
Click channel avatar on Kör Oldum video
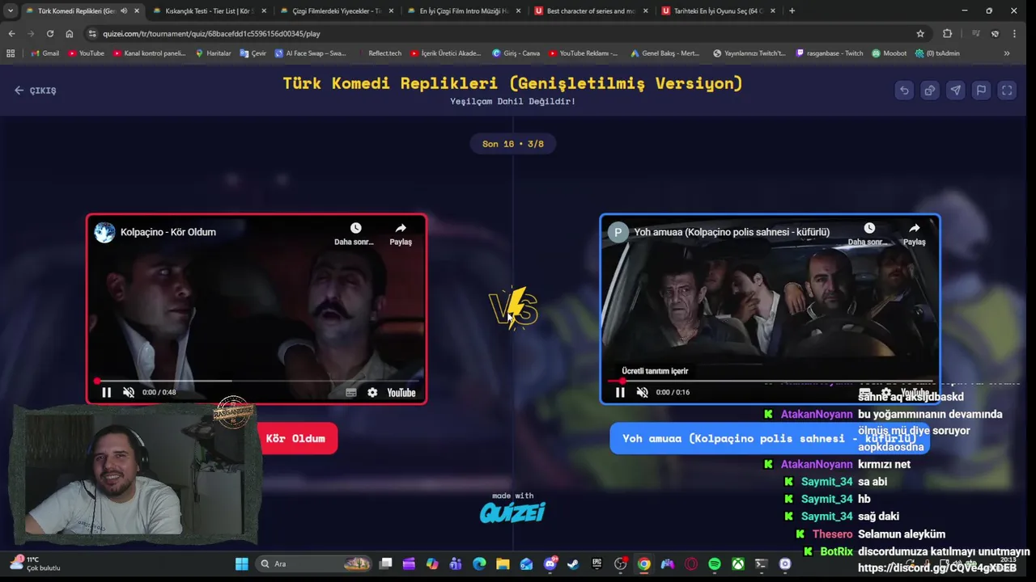coord(104,232)
